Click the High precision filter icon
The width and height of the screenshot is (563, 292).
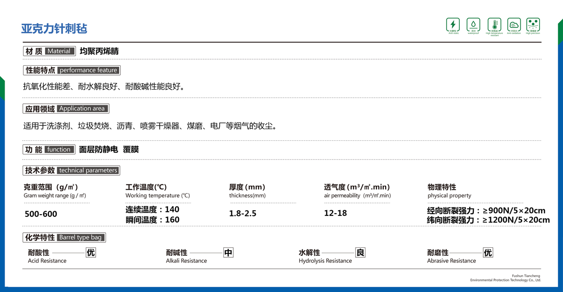pyautogui.click(x=533, y=24)
